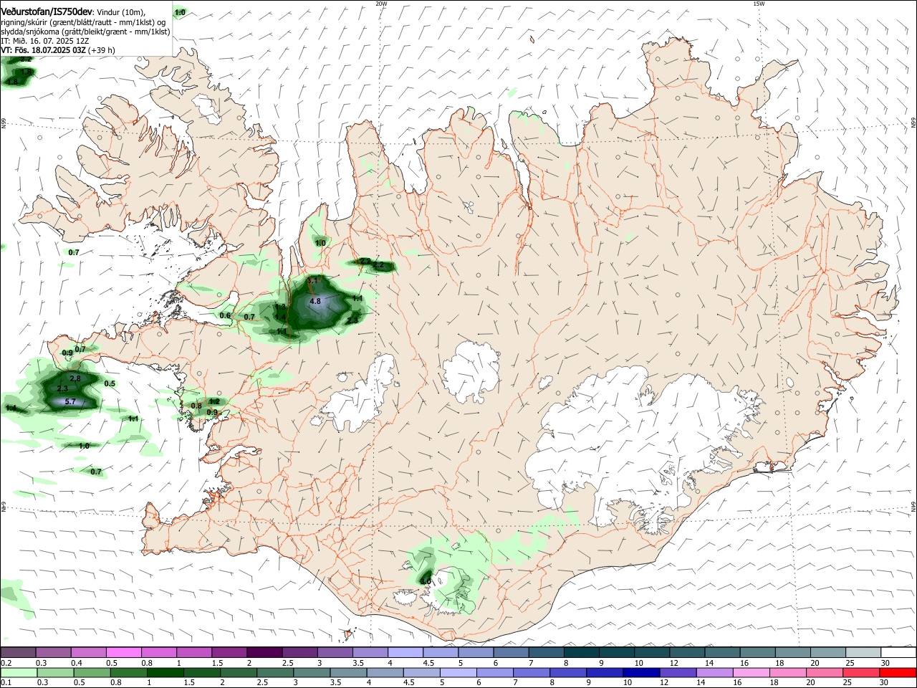Image resolution: width=917 pixels, height=688 pixels.
Task: Select the grey-purple swatch labeled 0.2 in snow scale
Action: click(18, 652)
